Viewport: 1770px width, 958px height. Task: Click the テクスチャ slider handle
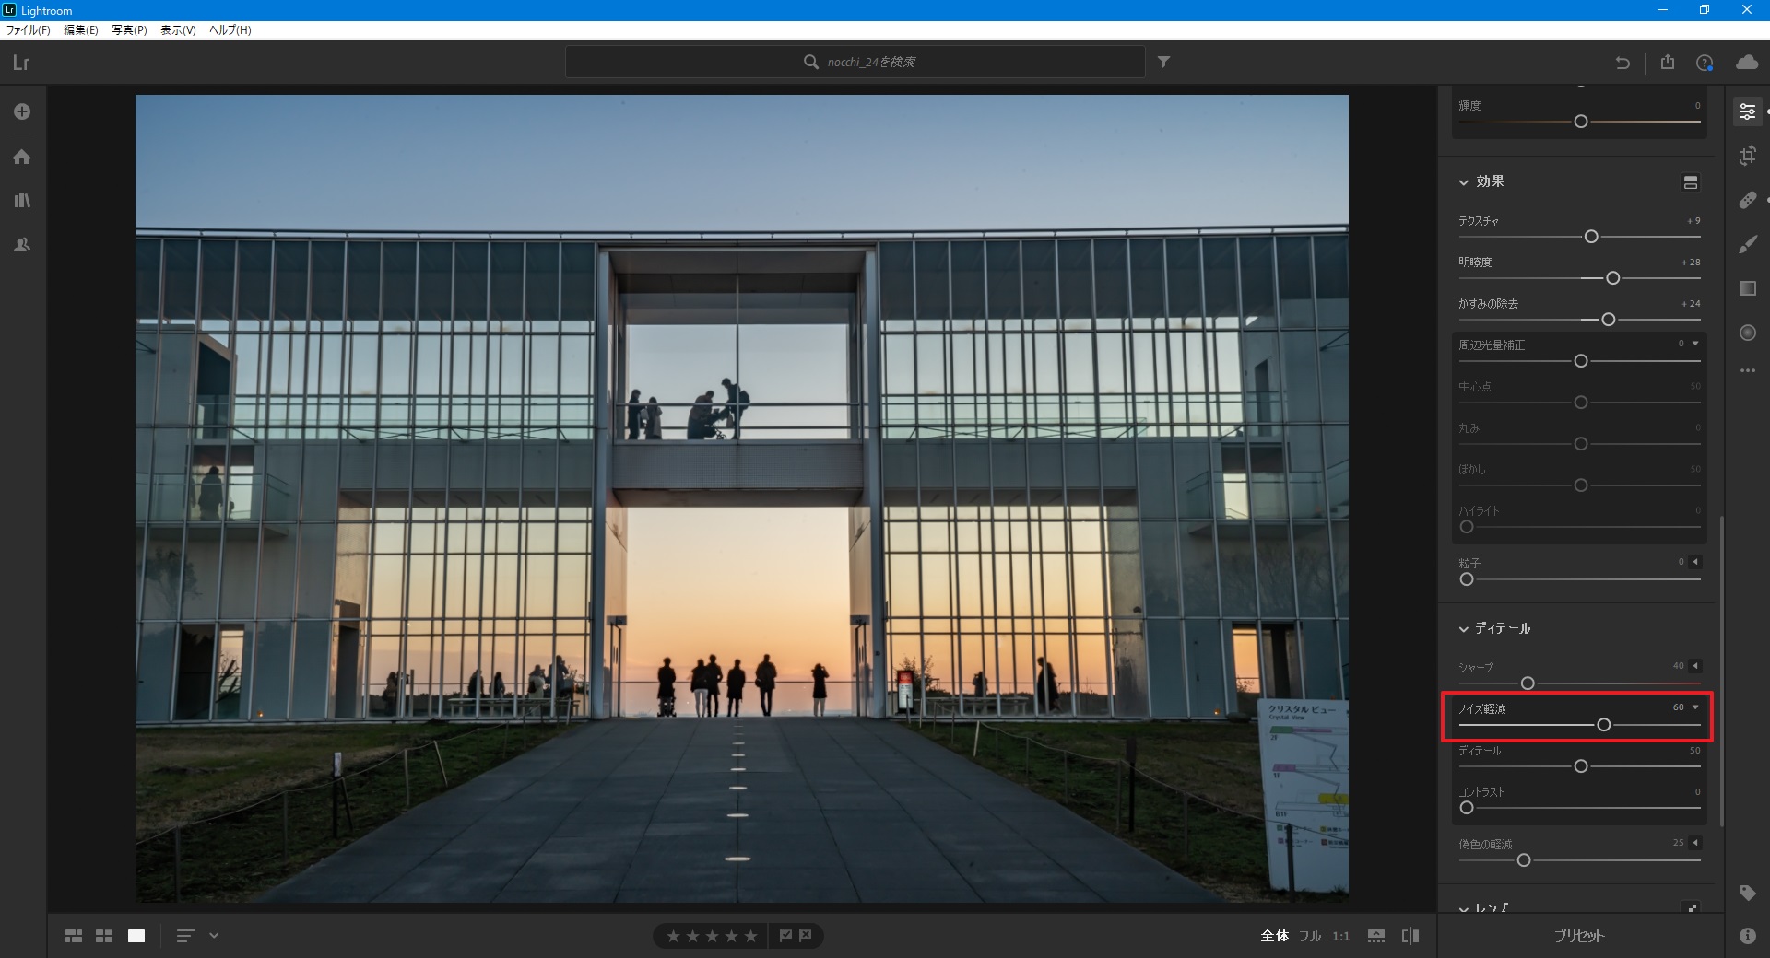(x=1591, y=237)
